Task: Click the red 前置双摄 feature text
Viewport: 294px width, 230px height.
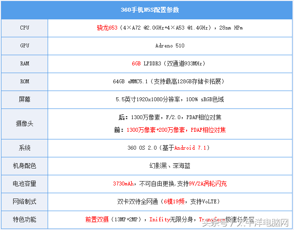Action: pyautogui.click(x=97, y=219)
